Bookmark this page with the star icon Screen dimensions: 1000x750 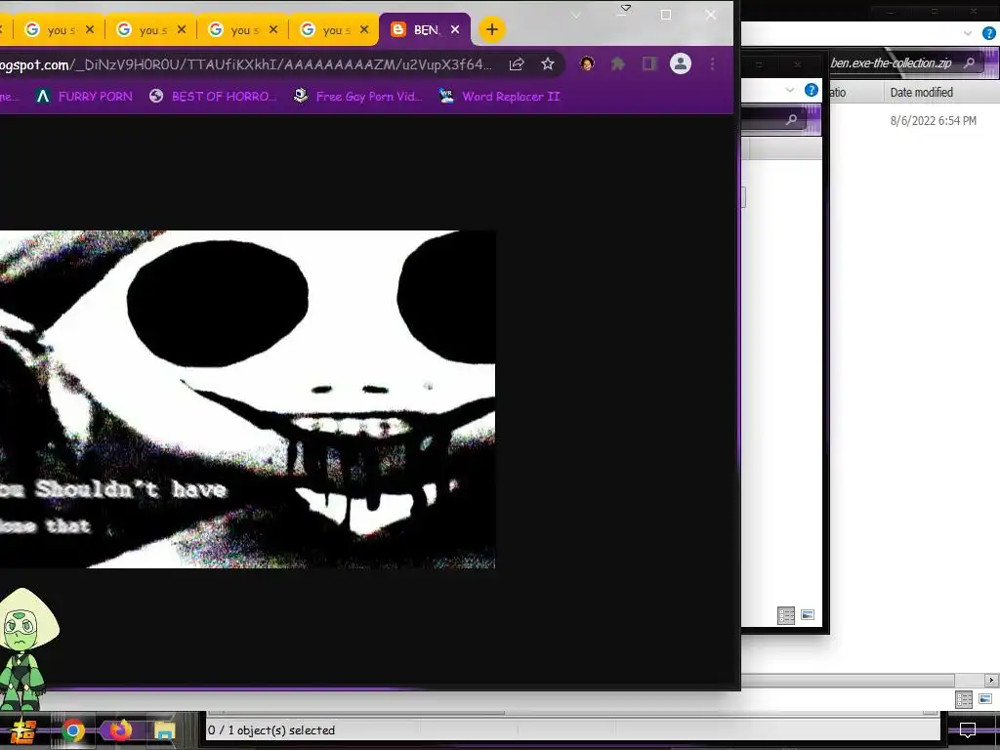click(x=547, y=63)
